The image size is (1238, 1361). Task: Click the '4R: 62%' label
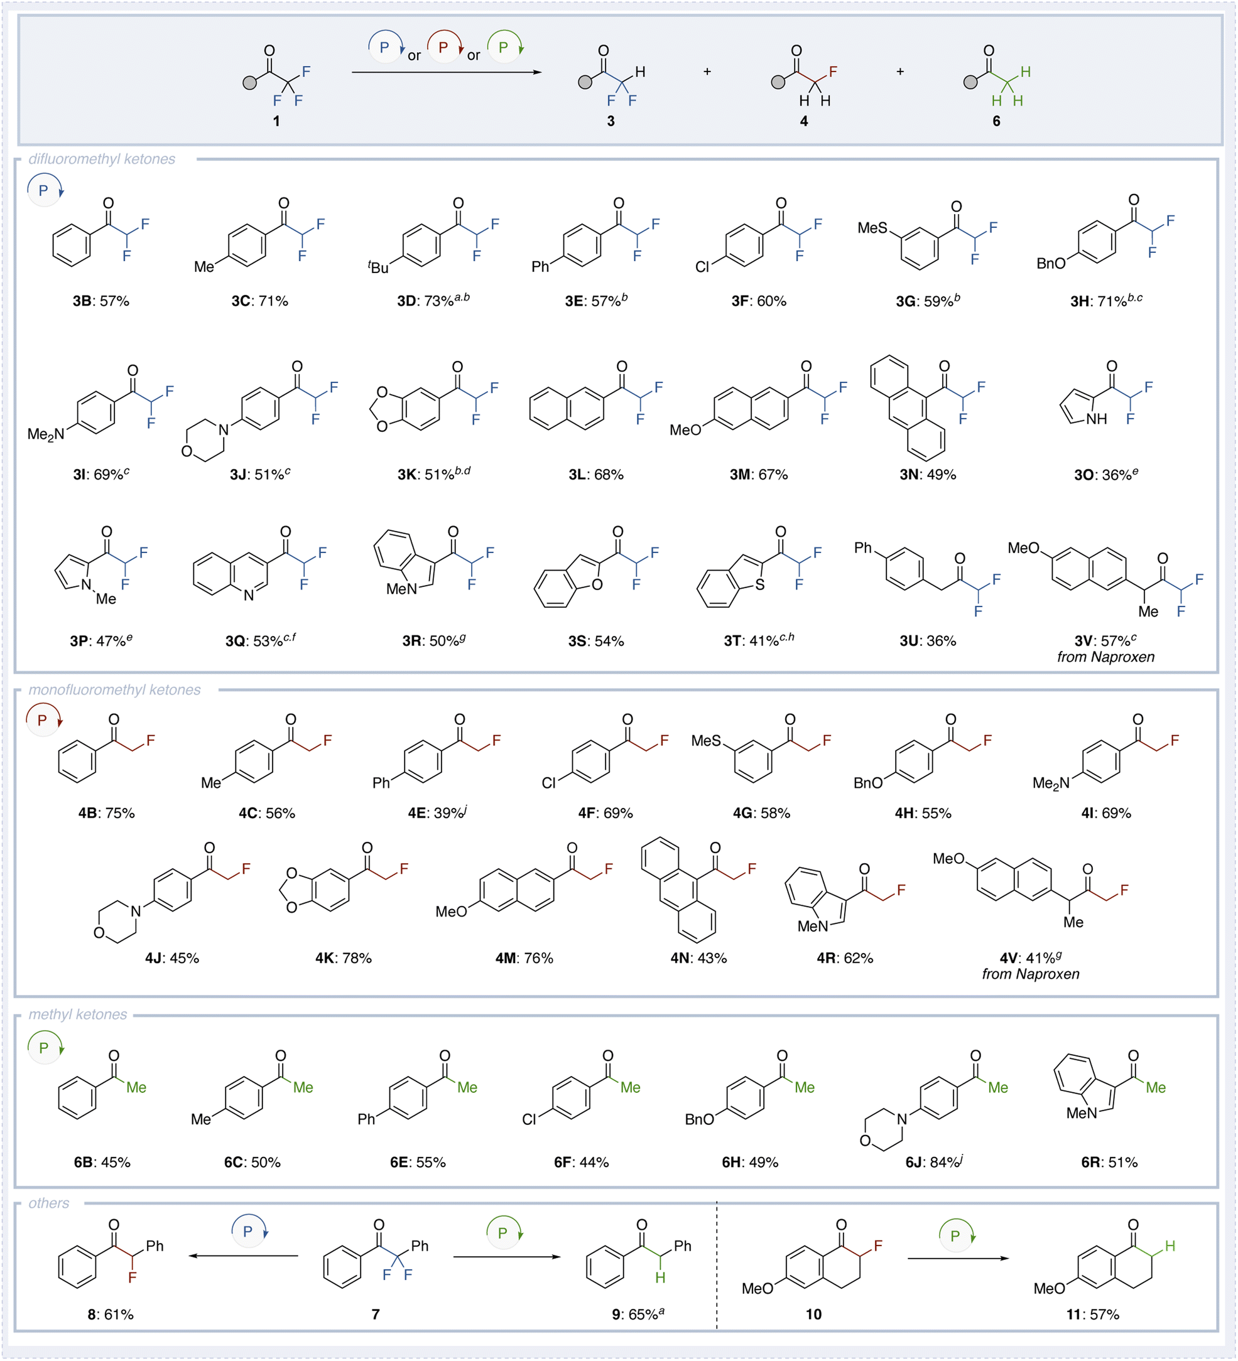(x=845, y=958)
